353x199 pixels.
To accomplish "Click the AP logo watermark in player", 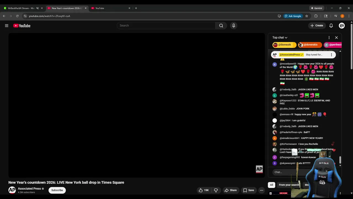I will (x=259, y=169).
